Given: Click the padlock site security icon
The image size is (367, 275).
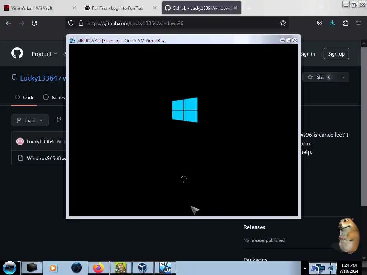Looking at the screenshot, I should click(81, 23).
